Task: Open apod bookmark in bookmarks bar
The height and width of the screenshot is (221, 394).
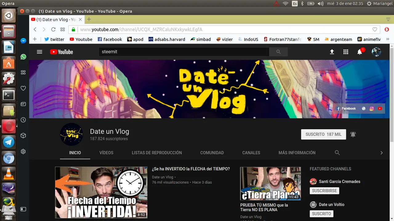Action: [x=135, y=39]
